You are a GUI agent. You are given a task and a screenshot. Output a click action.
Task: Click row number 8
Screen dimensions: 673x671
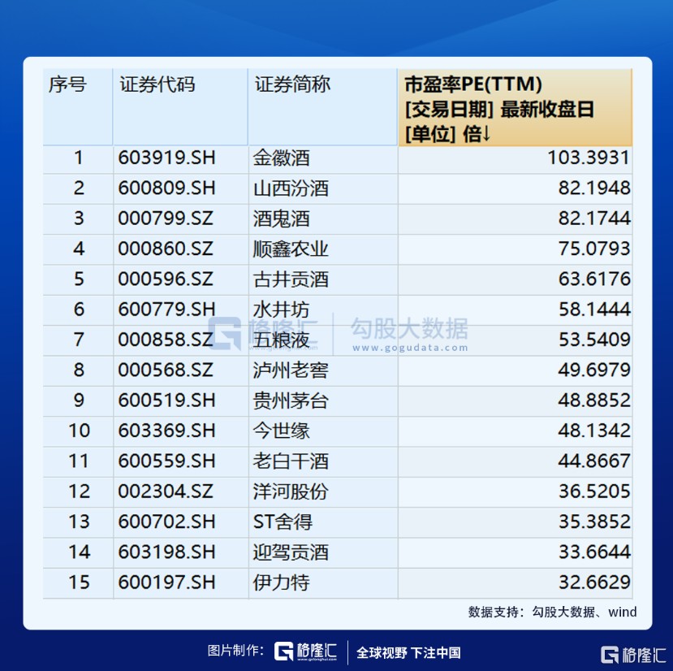coord(79,370)
